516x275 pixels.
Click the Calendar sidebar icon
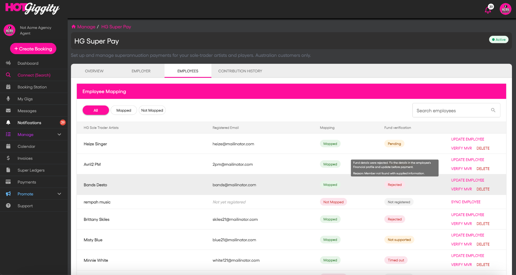[x=8, y=146]
